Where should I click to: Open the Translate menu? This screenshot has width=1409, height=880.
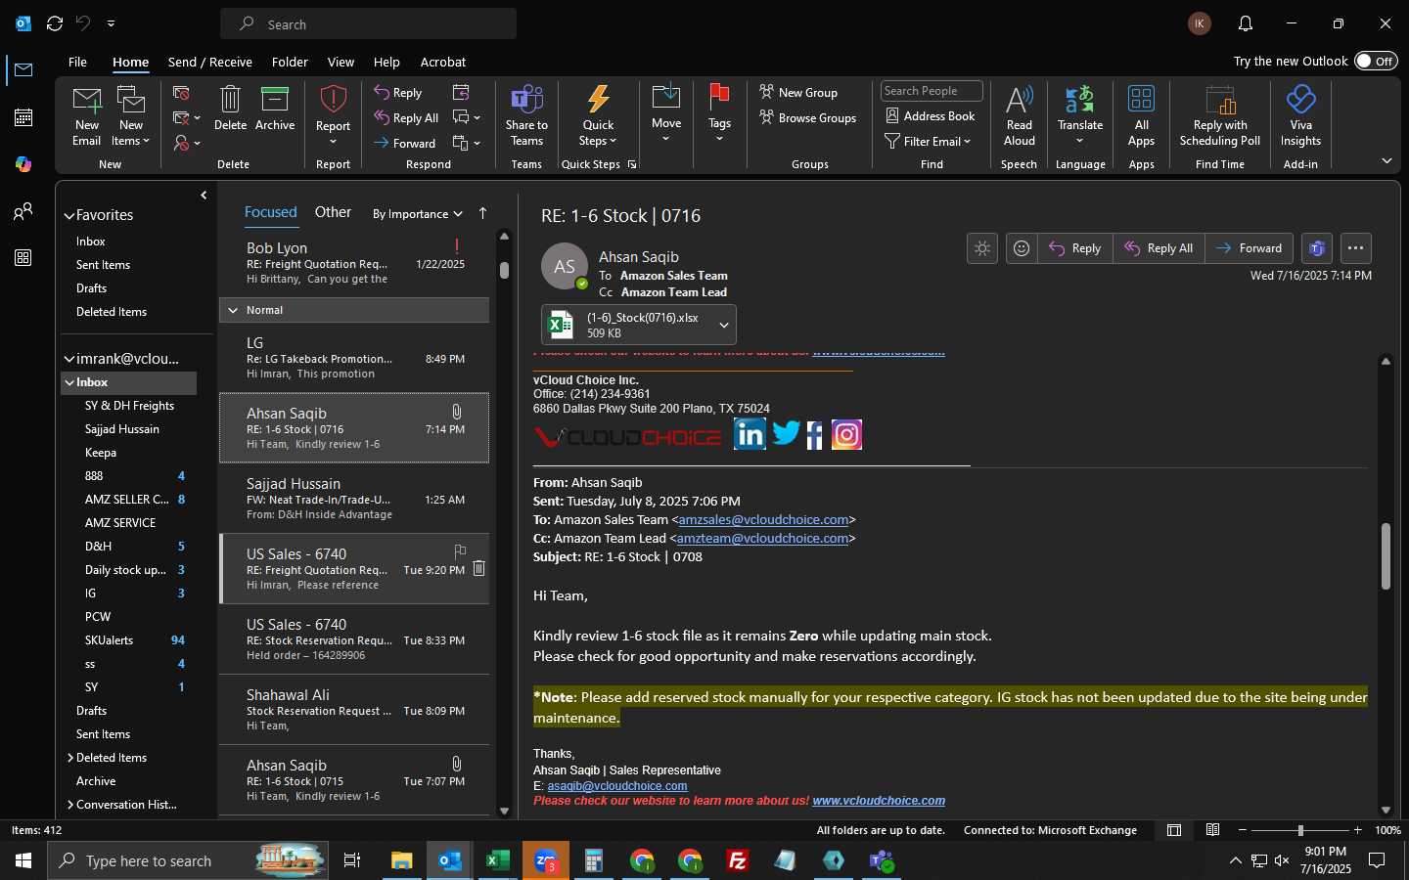click(x=1080, y=115)
